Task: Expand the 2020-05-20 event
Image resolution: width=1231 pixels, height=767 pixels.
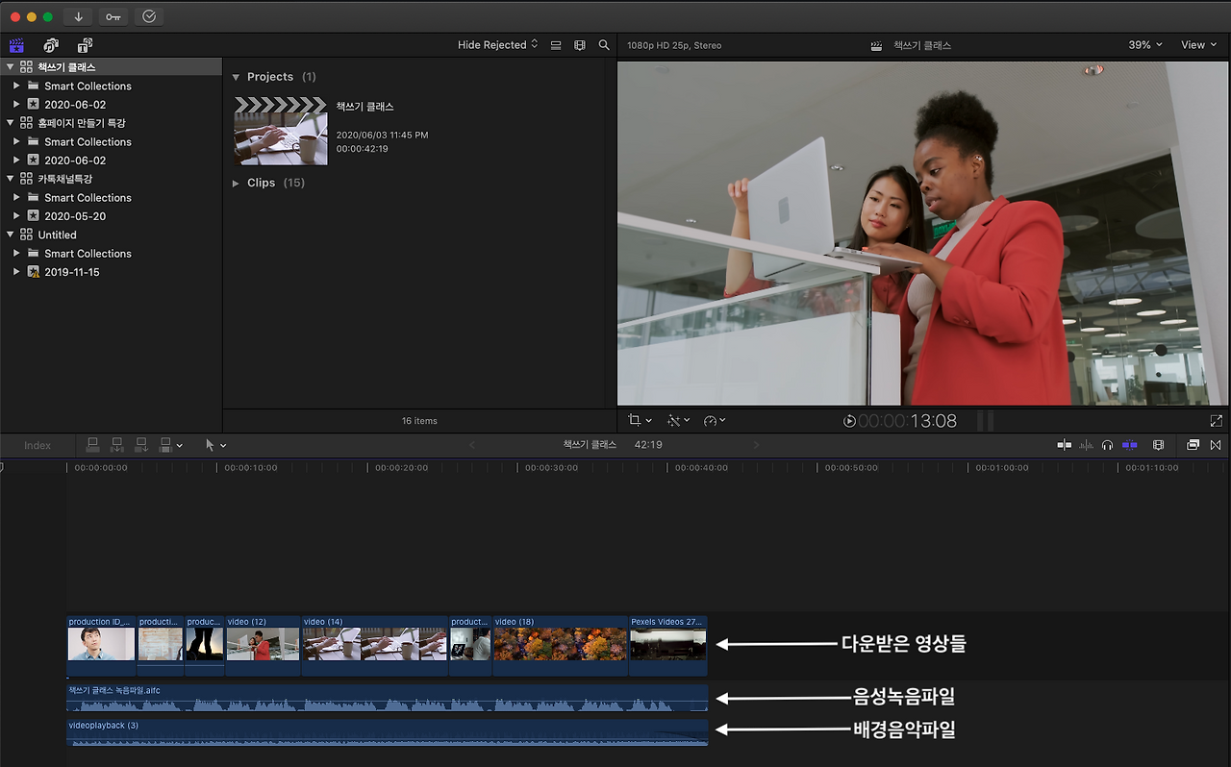Action: pos(16,216)
